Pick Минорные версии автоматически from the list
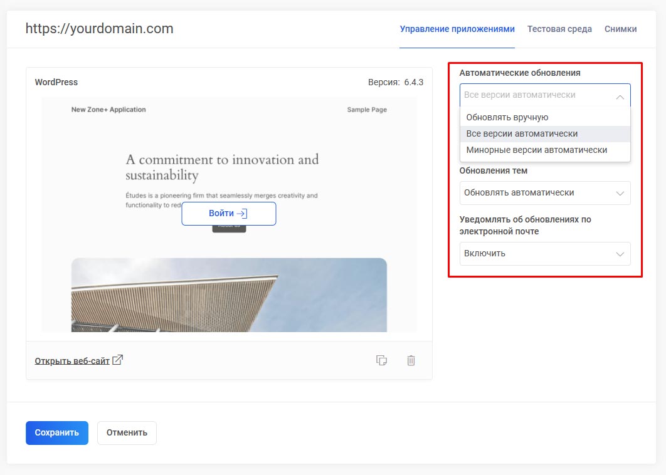 (x=536, y=150)
